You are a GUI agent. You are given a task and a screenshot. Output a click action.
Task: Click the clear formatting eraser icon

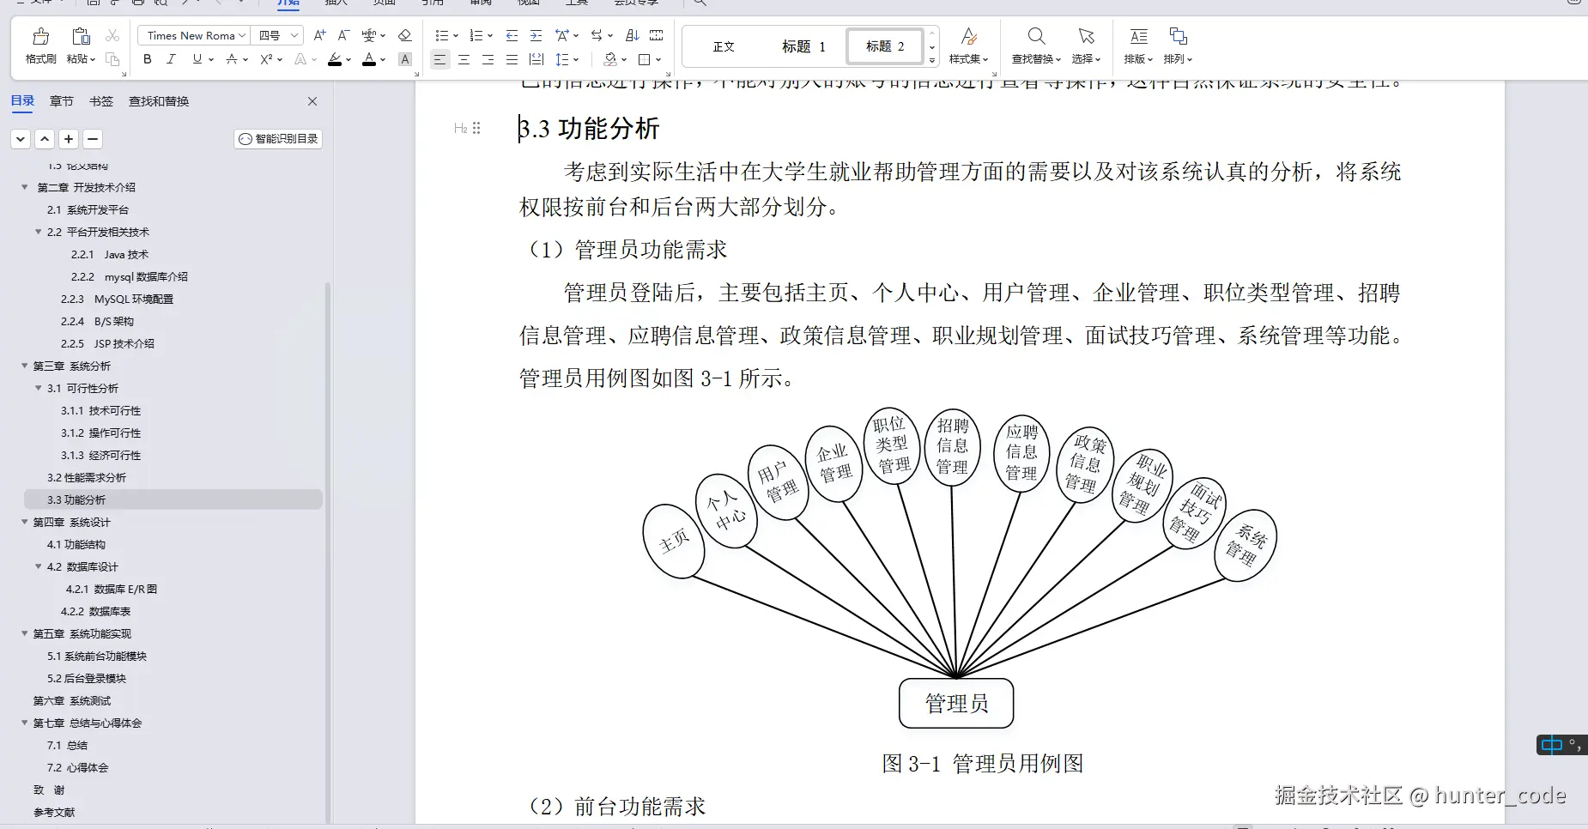click(x=405, y=35)
